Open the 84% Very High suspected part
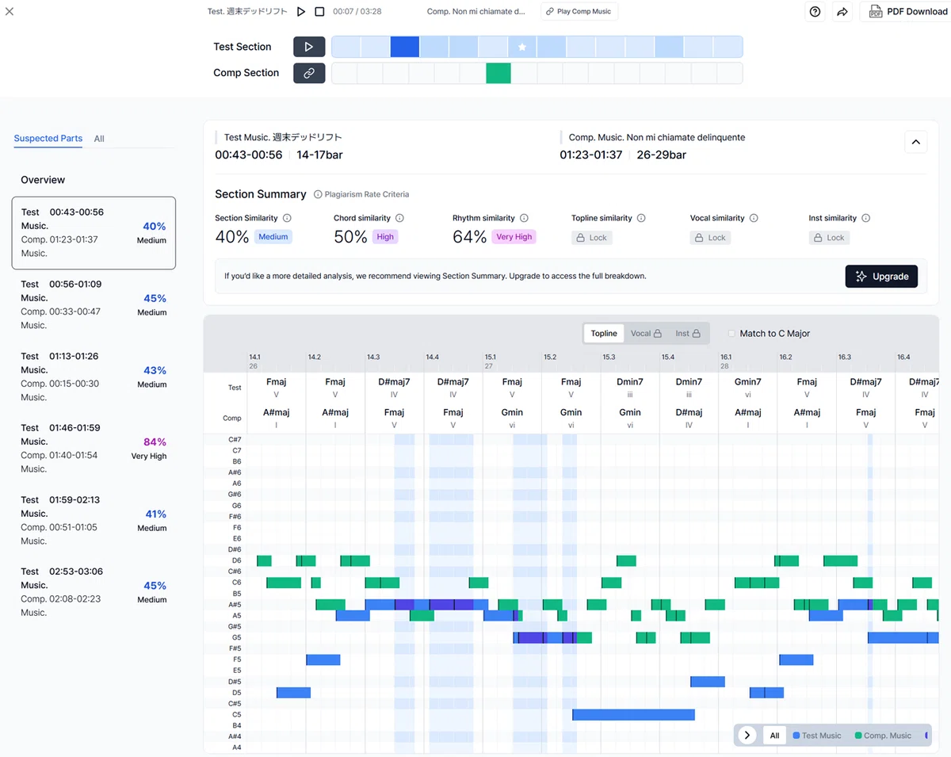 pyautogui.click(x=94, y=449)
